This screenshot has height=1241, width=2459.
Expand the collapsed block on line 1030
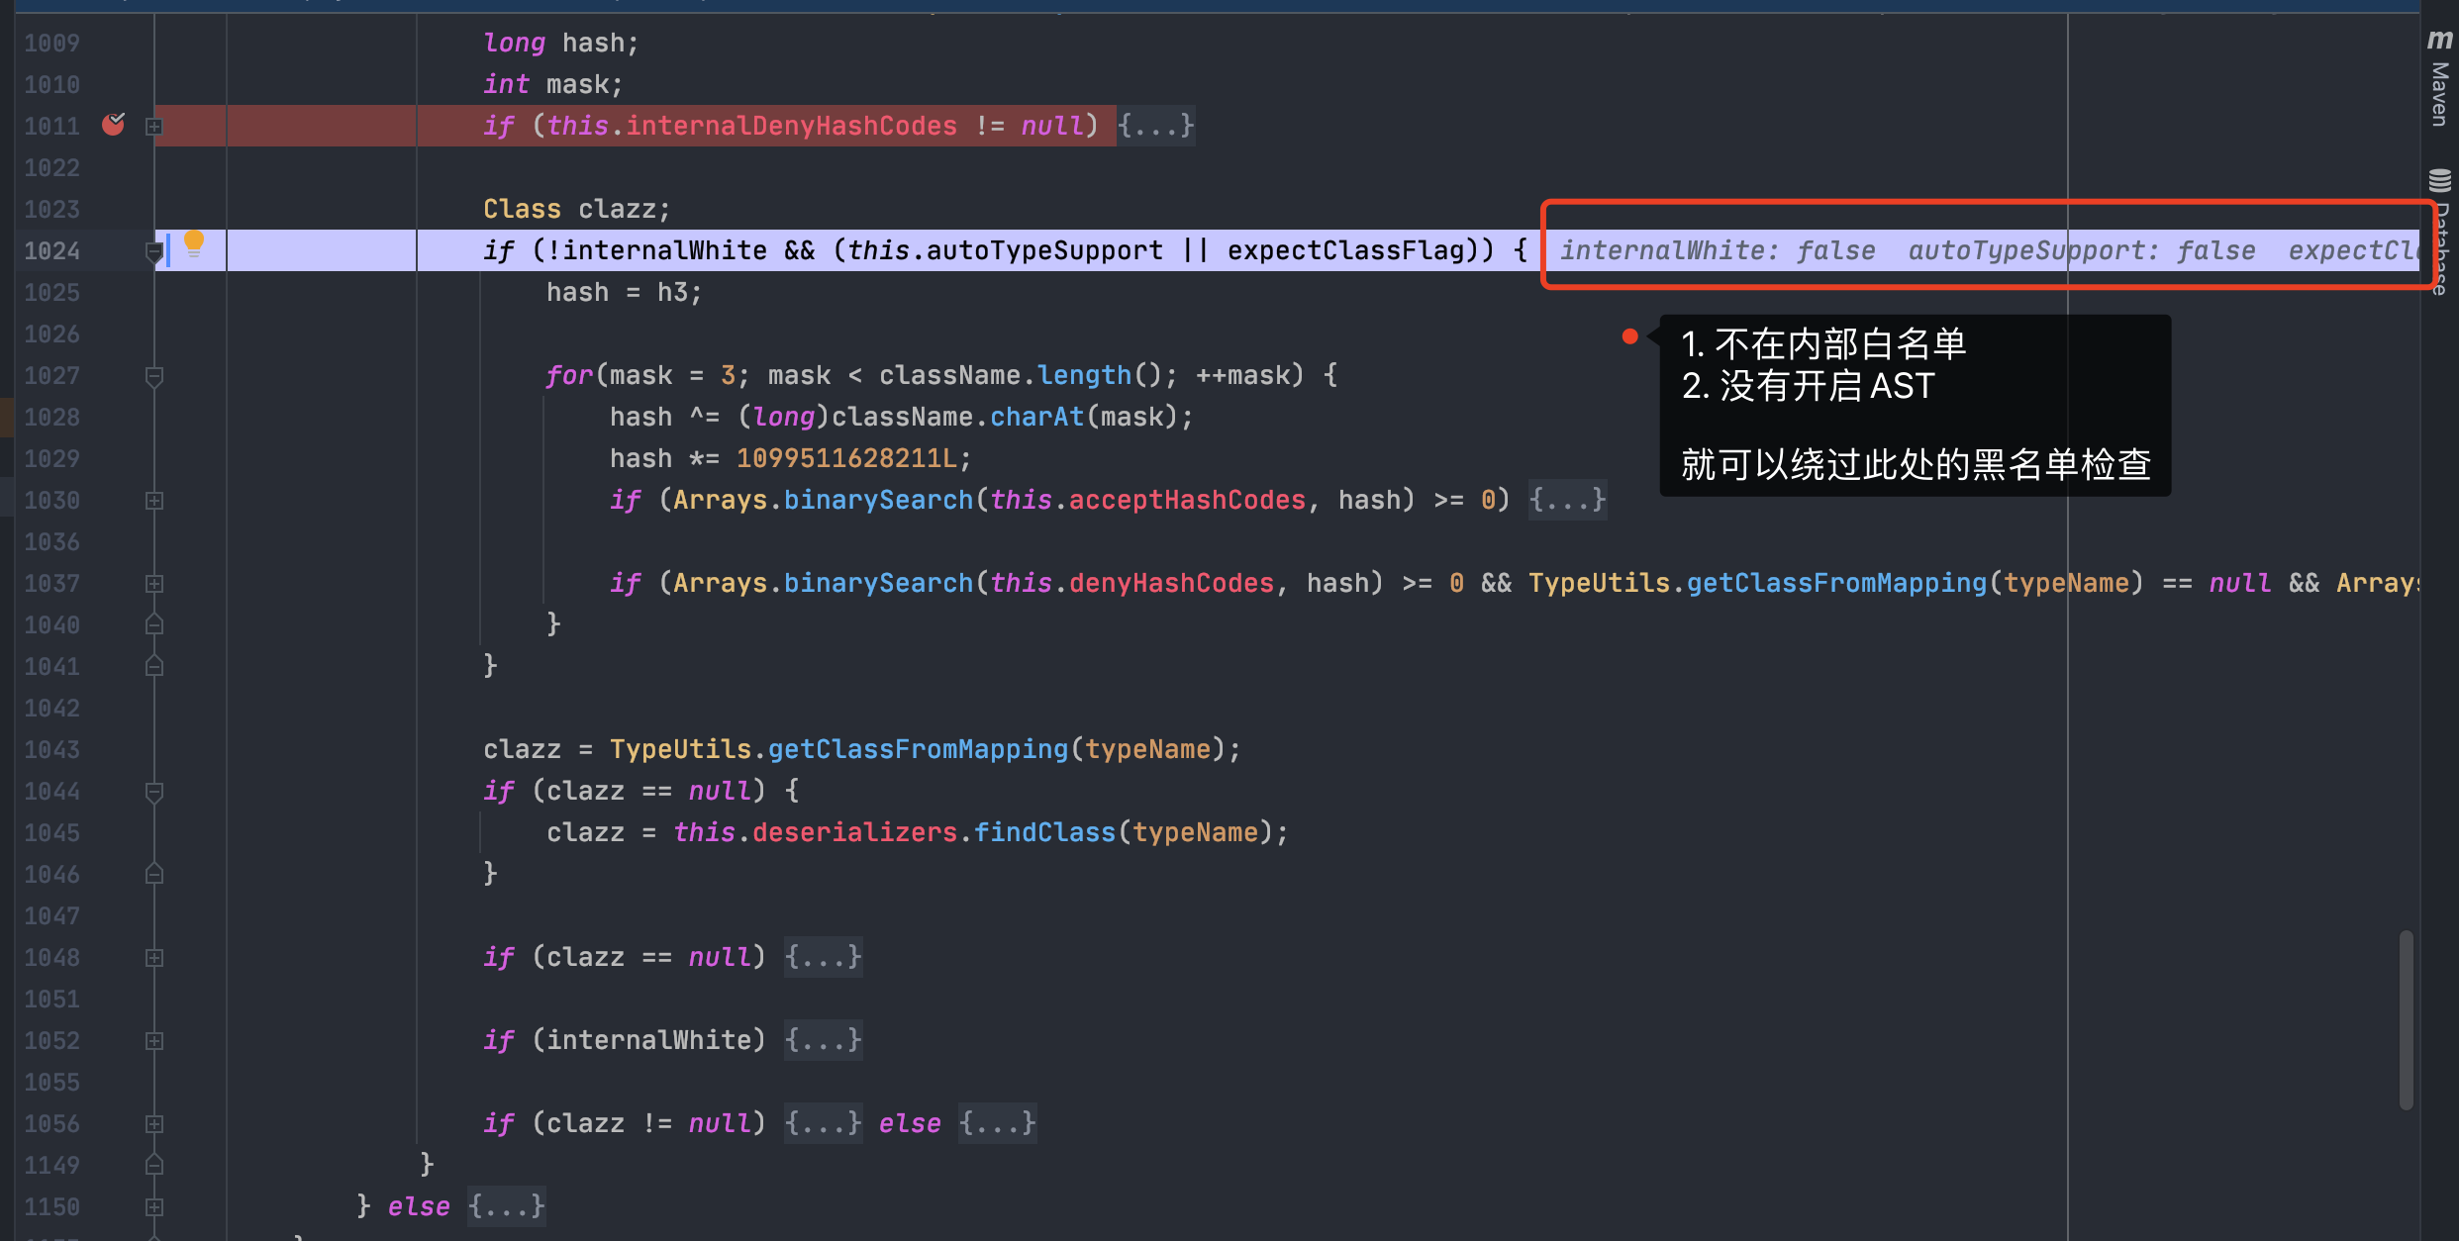tap(153, 501)
